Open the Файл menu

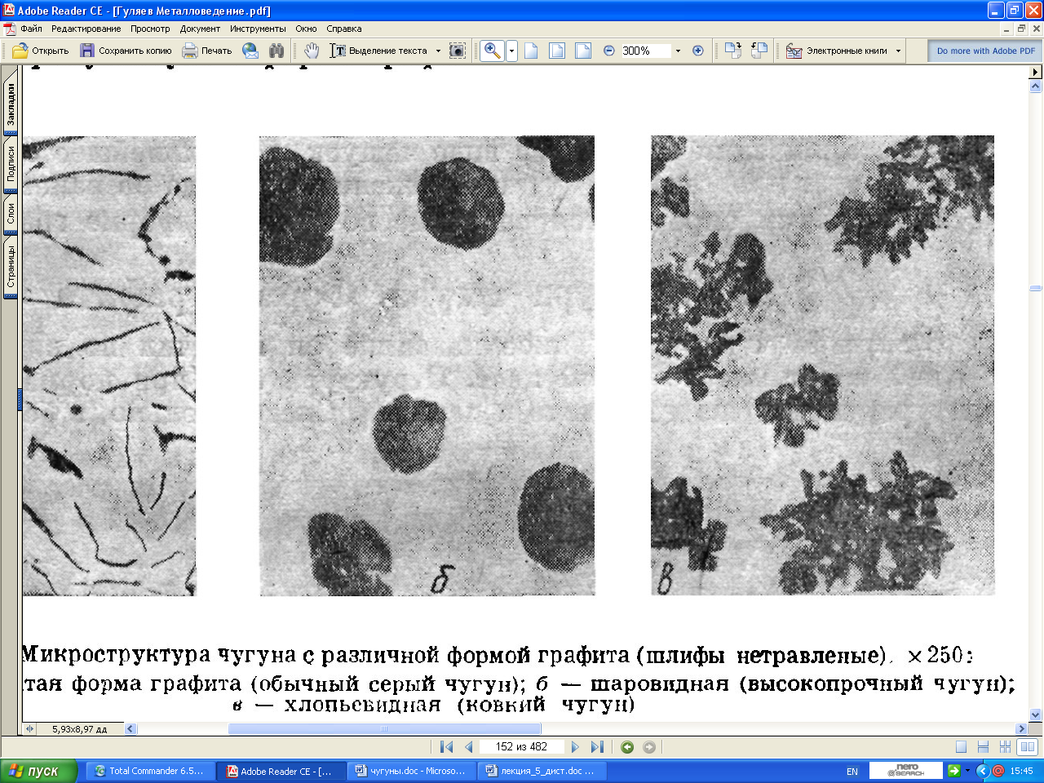pyautogui.click(x=32, y=29)
